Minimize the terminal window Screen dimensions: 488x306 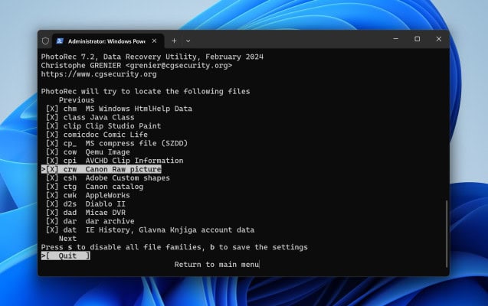pyautogui.click(x=396, y=39)
